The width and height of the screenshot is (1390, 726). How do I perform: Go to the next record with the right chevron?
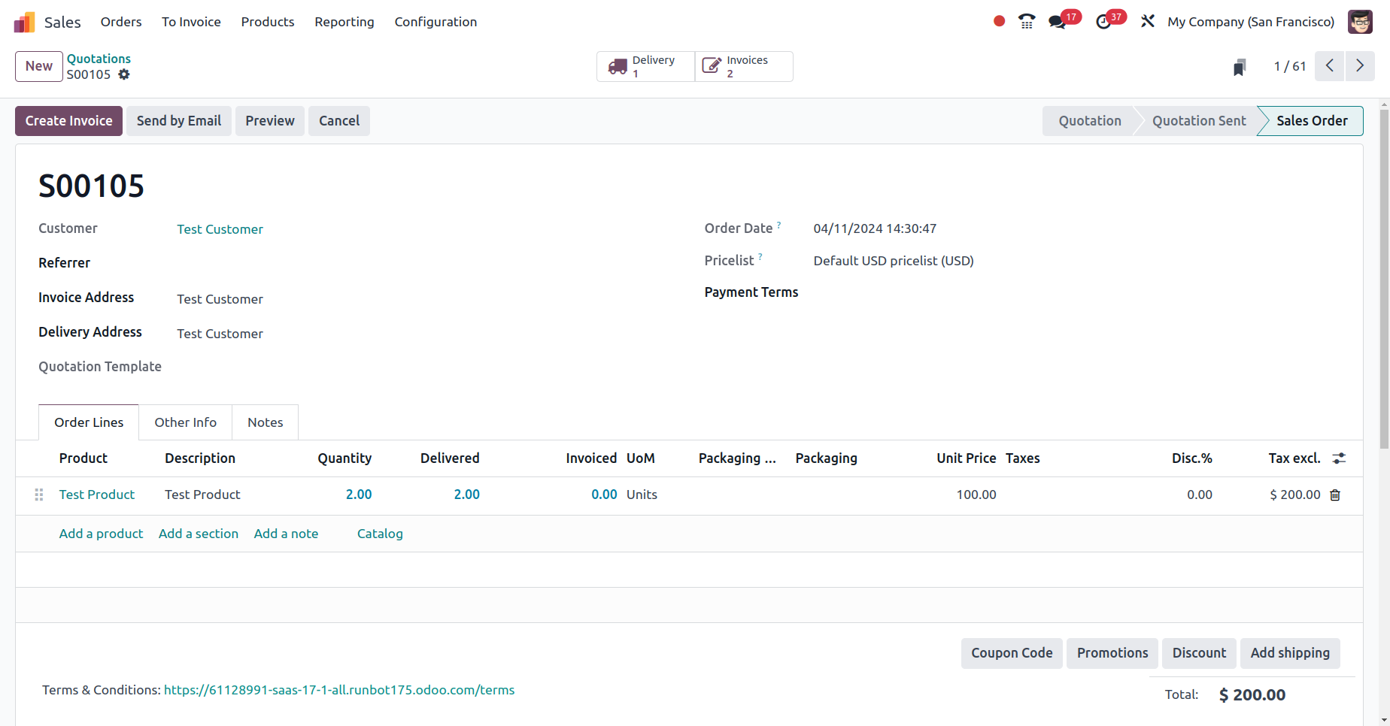[x=1360, y=66]
